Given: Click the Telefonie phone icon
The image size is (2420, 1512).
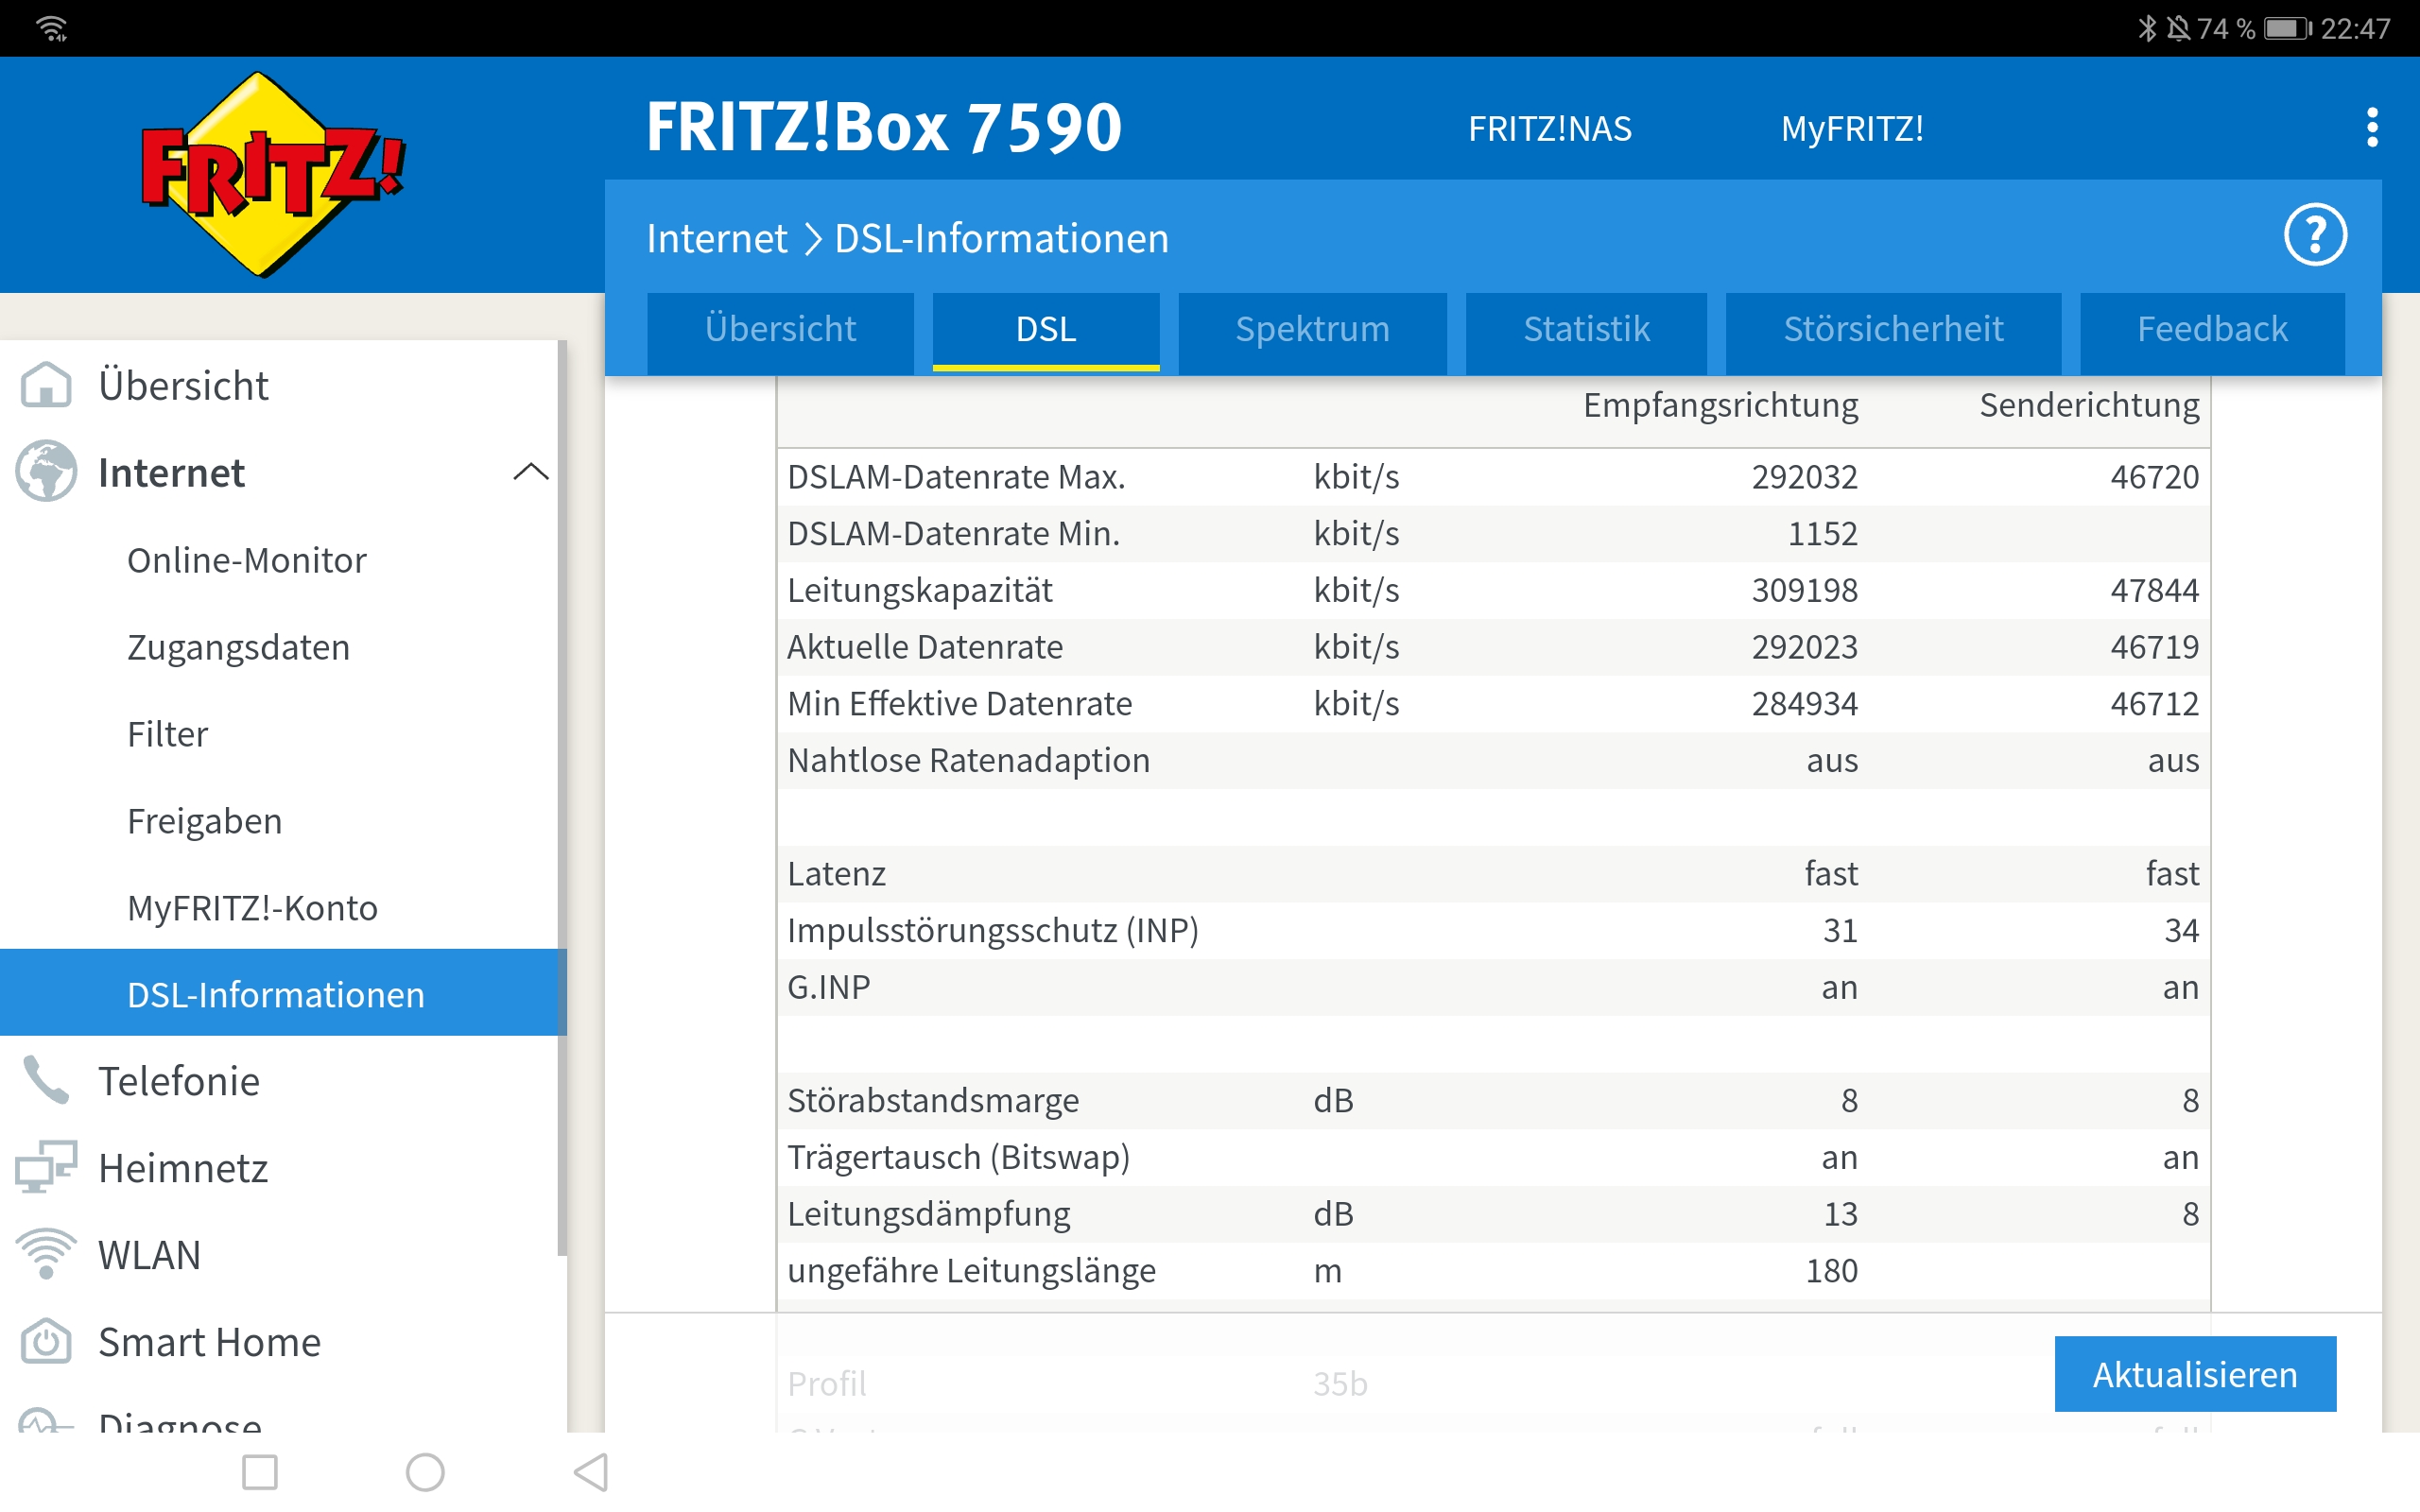Looking at the screenshot, I should pyautogui.click(x=46, y=1081).
